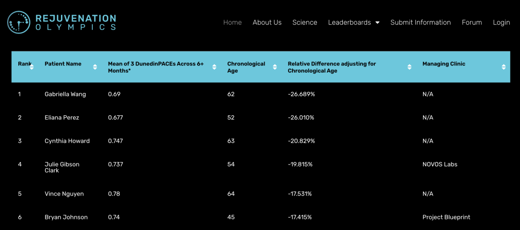Open Submit Information page
This screenshot has height=230, width=520.
(x=420, y=22)
